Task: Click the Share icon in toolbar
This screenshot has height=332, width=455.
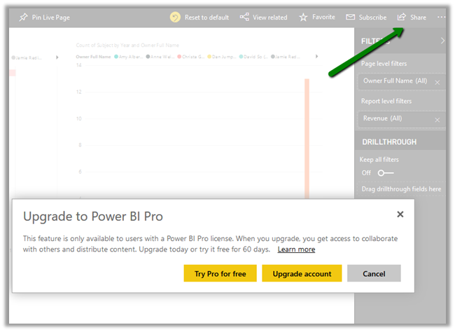Action: click(402, 17)
